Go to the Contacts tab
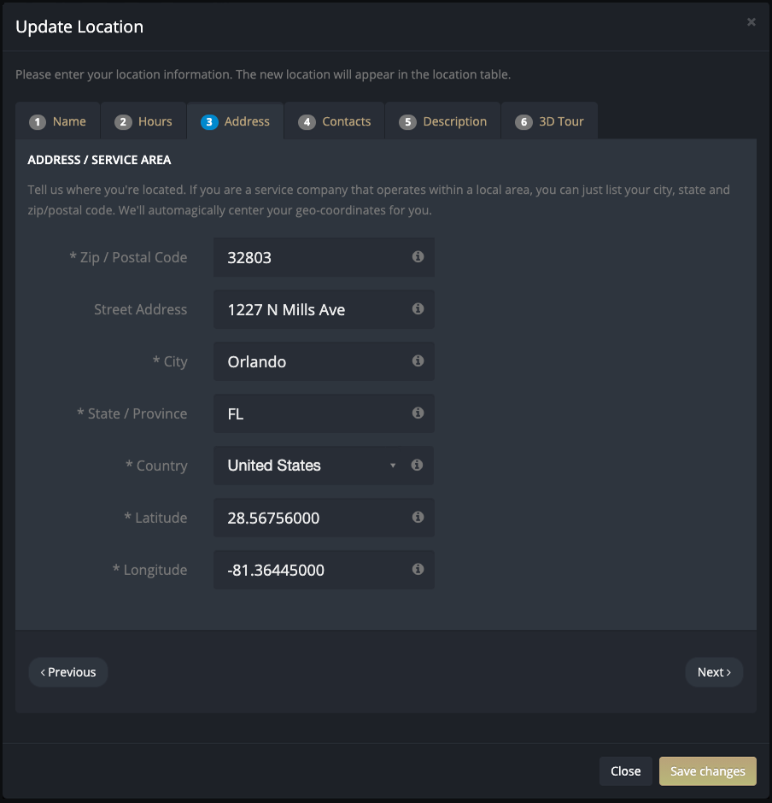Viewport: 772px width, 803px height. click(x=334, y=121)
